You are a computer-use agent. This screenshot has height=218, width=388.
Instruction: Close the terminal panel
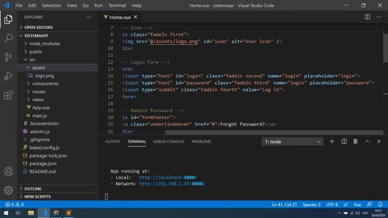click(x=379, y=141)
